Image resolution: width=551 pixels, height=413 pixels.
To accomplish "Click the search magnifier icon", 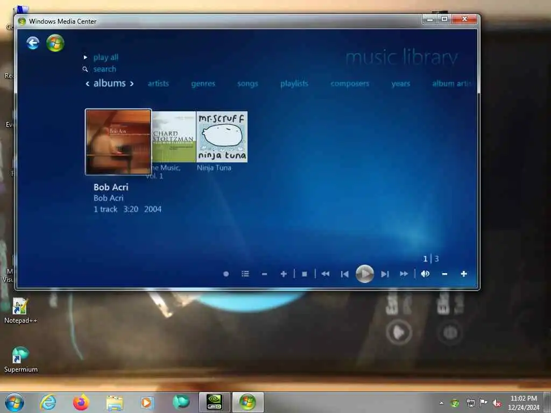I will tap(85, 69).
